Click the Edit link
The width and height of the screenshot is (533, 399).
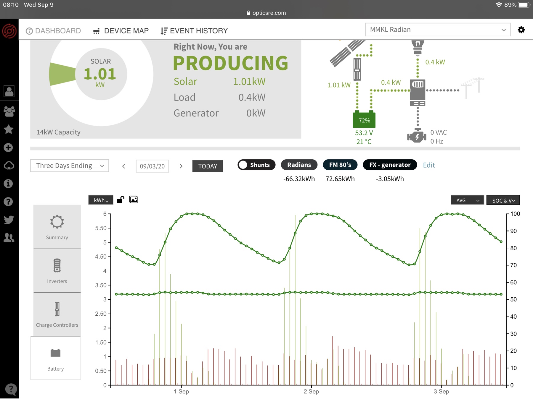[428, 165]
